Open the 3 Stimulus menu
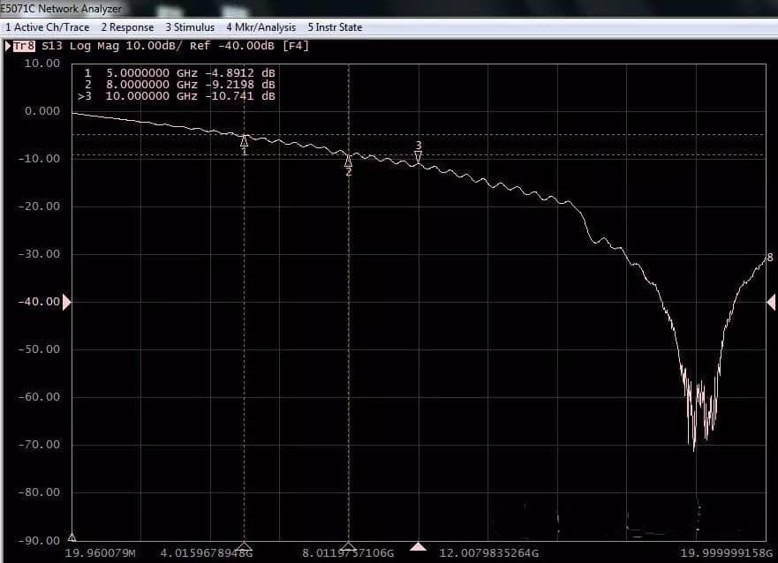Viewport: 778px width, 563px height. pos(189,27)
